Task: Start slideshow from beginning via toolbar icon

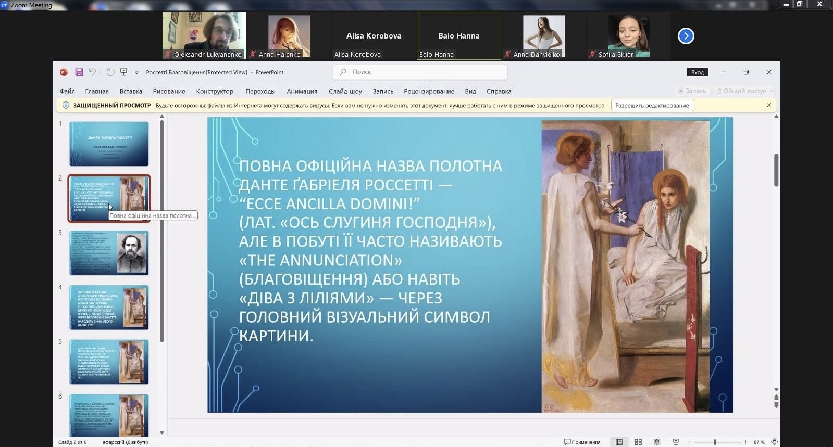Action: pos(124,72)
